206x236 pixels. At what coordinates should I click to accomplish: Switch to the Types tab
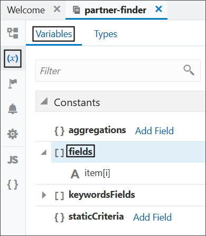106,34
